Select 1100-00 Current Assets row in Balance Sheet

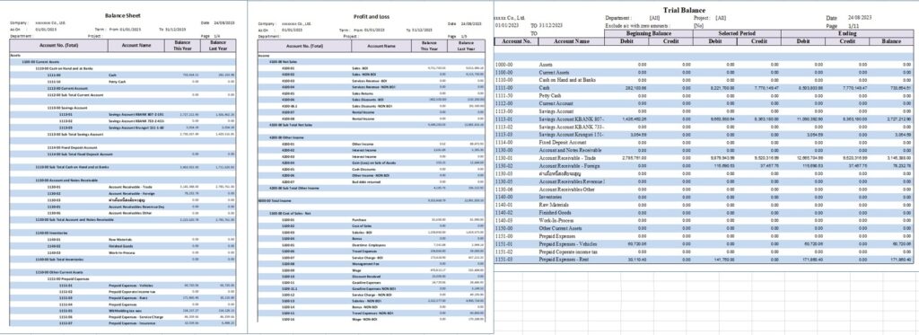(x=122, y=62)
